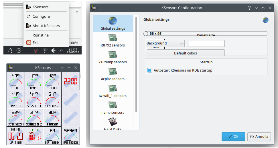Screen dimensions: 278x148
Task: Select nvme sensors in the sidebar
Action: (x=113, y=105)
